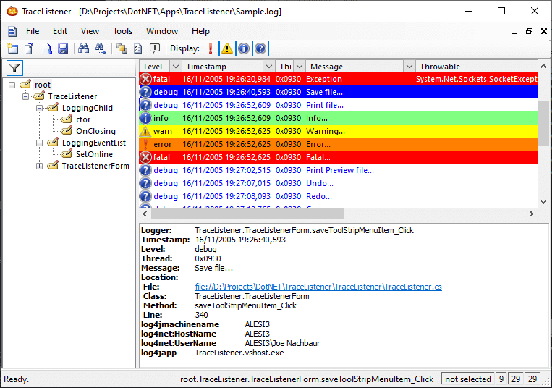
Task: Toggle yellow triangle warning display filter
Action: click(227, 48)
